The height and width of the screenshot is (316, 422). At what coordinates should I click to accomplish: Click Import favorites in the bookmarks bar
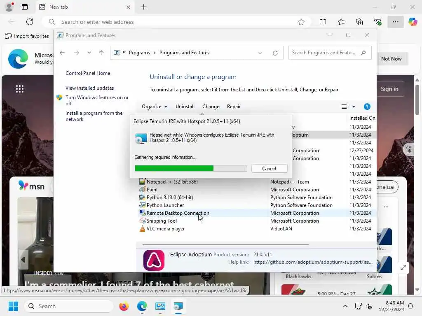tap(27, 36)
